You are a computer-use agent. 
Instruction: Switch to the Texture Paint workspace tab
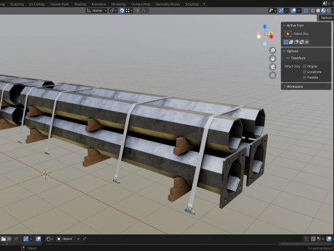[59, 4]
